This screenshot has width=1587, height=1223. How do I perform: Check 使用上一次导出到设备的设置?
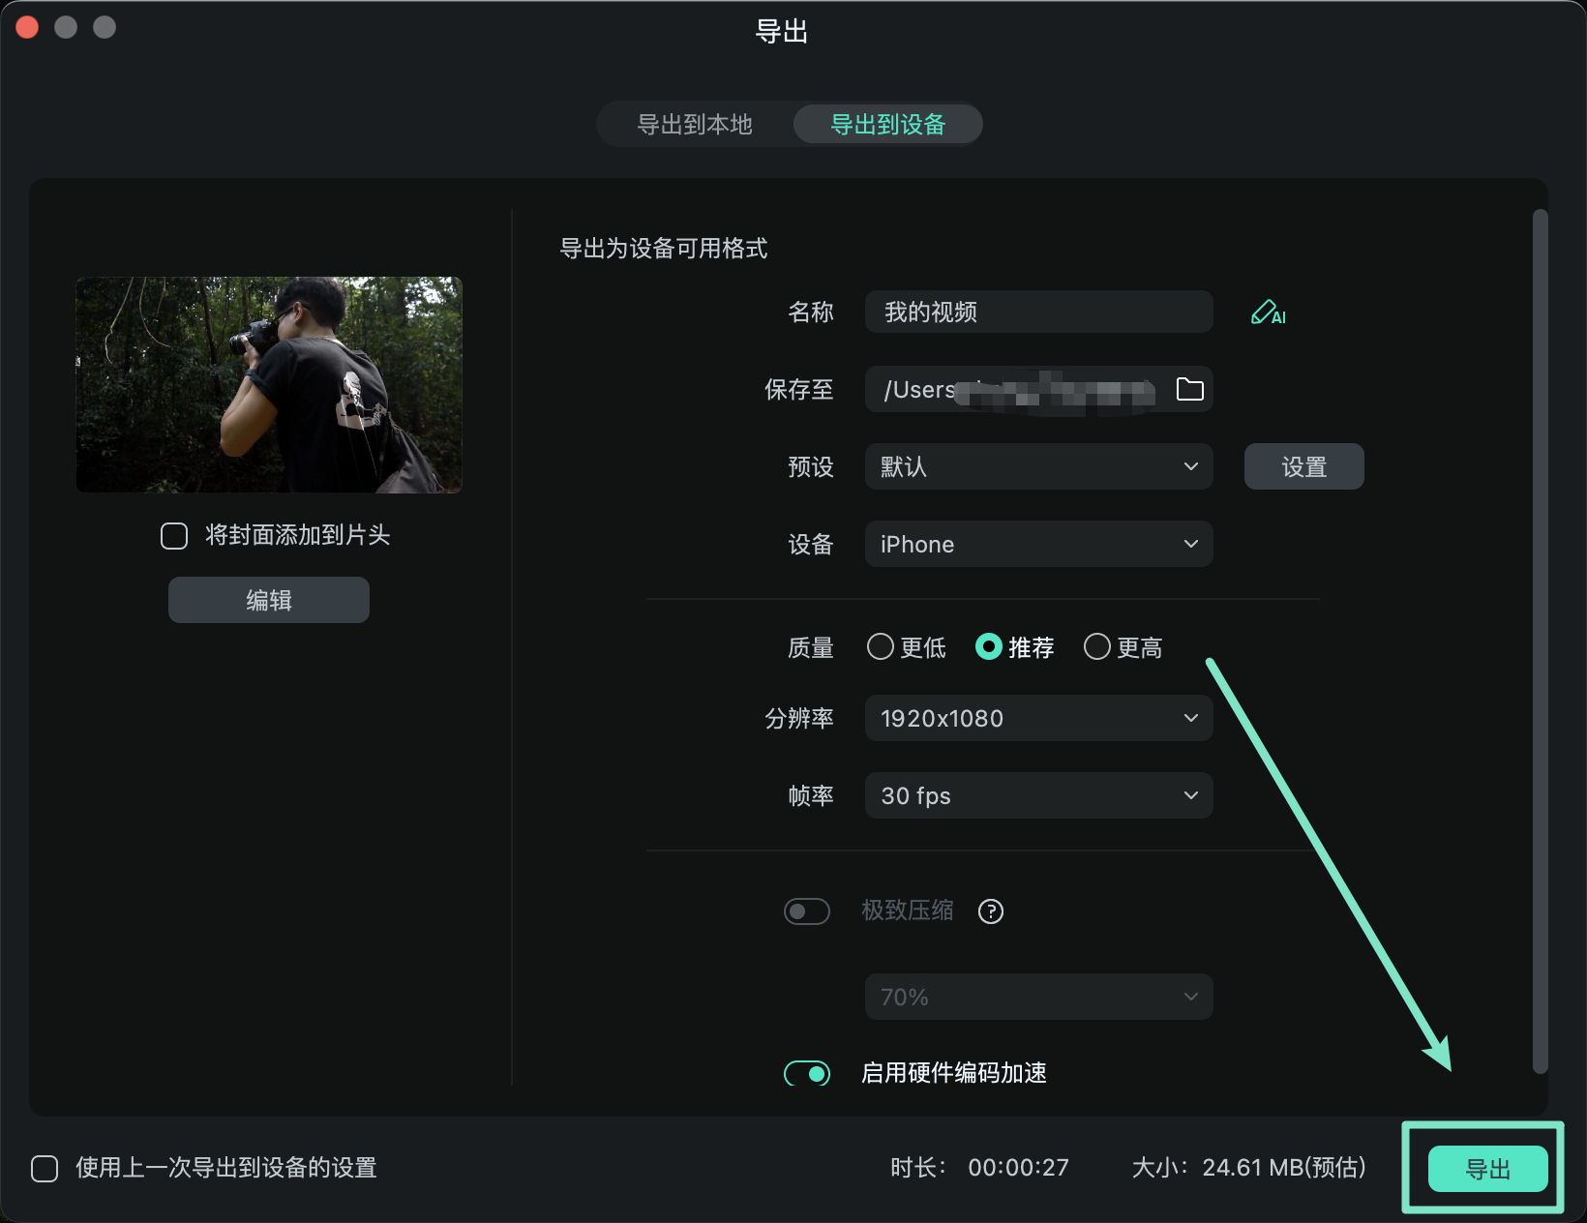tap(45, 1168)
